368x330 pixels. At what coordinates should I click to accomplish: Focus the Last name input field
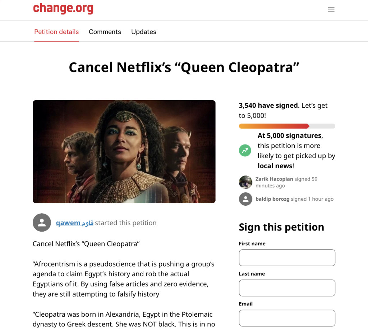[287, 288]
